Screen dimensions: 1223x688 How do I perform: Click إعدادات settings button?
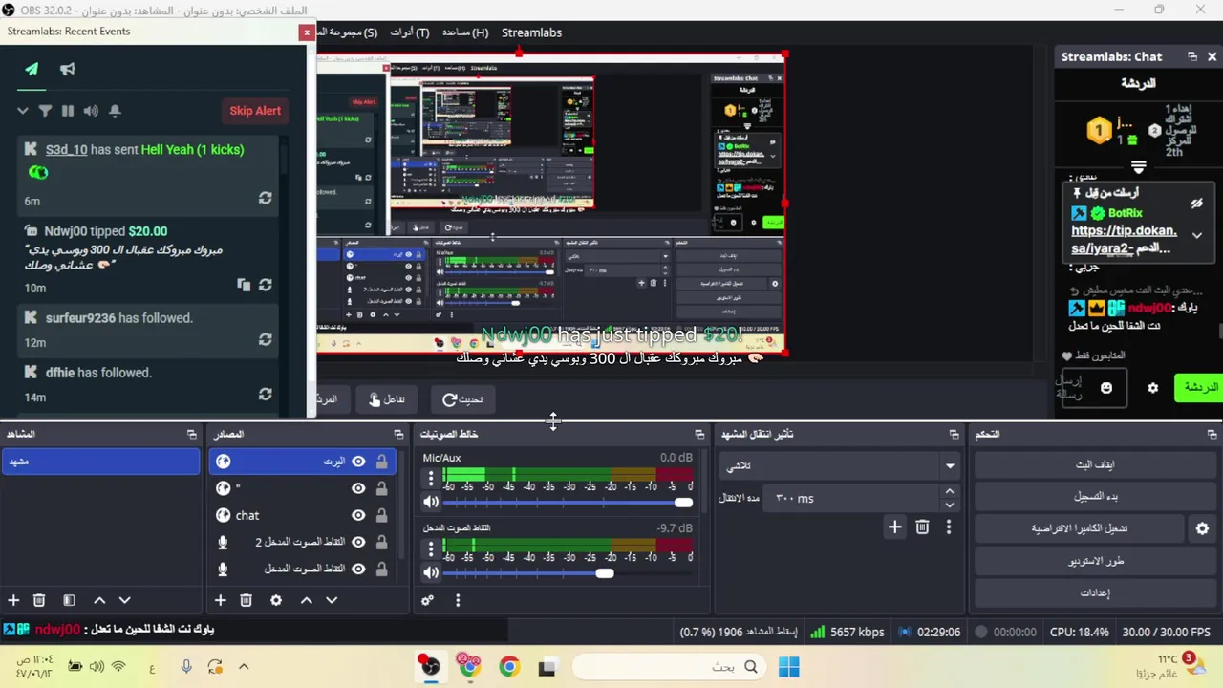[1095, 592]
